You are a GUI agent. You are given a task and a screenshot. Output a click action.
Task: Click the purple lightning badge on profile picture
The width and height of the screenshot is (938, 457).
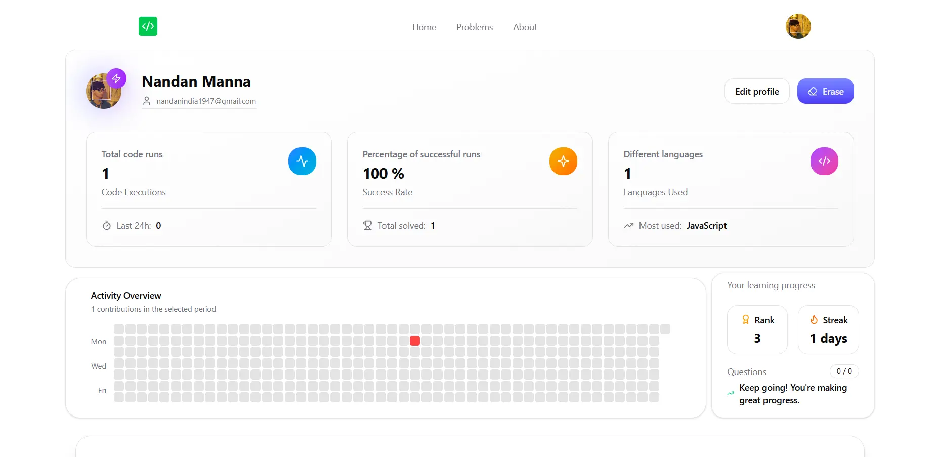coord(116,78)
